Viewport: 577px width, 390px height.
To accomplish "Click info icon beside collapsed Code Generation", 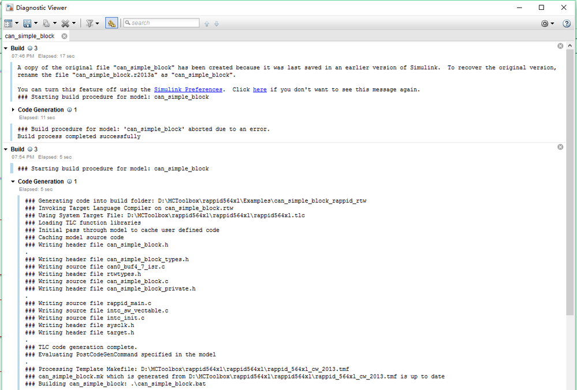I will click(x=69, y=110).
